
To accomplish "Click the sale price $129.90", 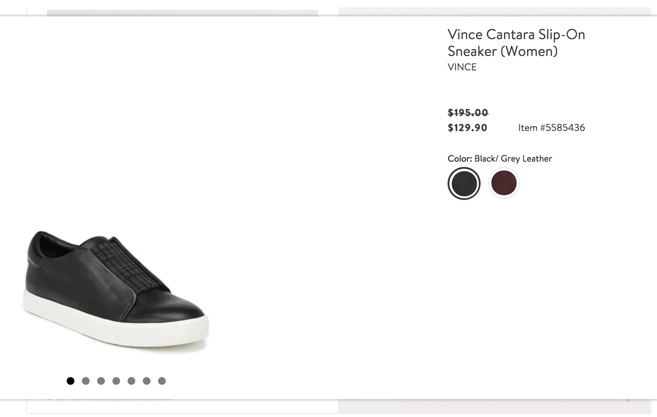I will (467, 127).
